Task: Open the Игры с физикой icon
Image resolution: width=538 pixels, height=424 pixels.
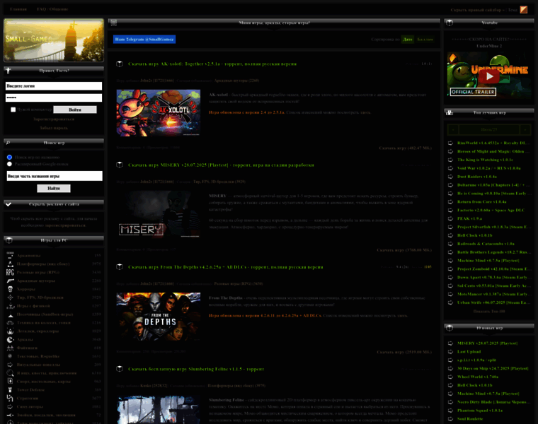Action: 11,306
